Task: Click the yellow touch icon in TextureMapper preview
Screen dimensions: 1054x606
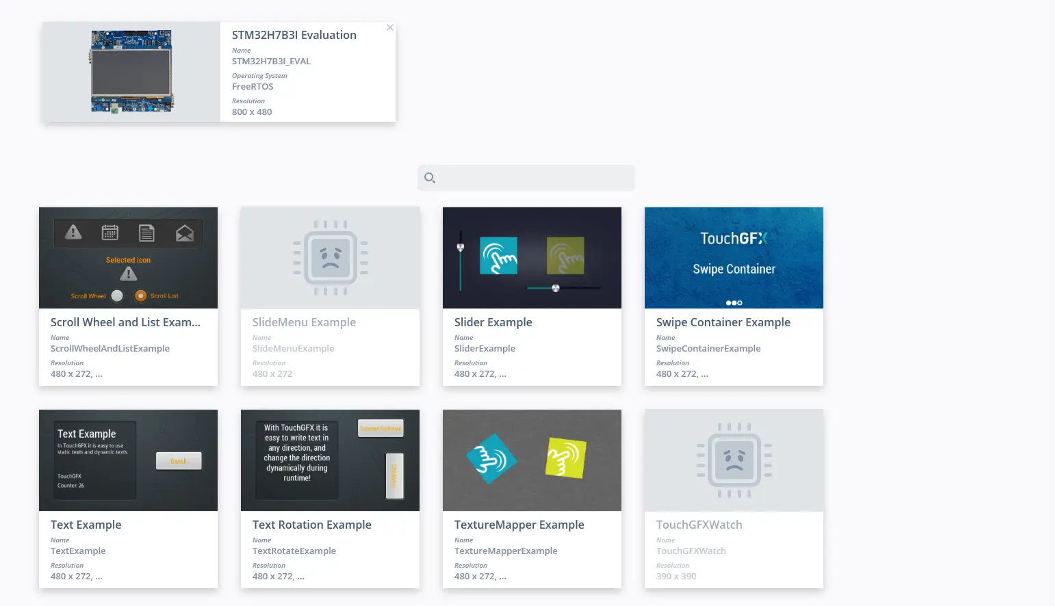Action: 565,458
